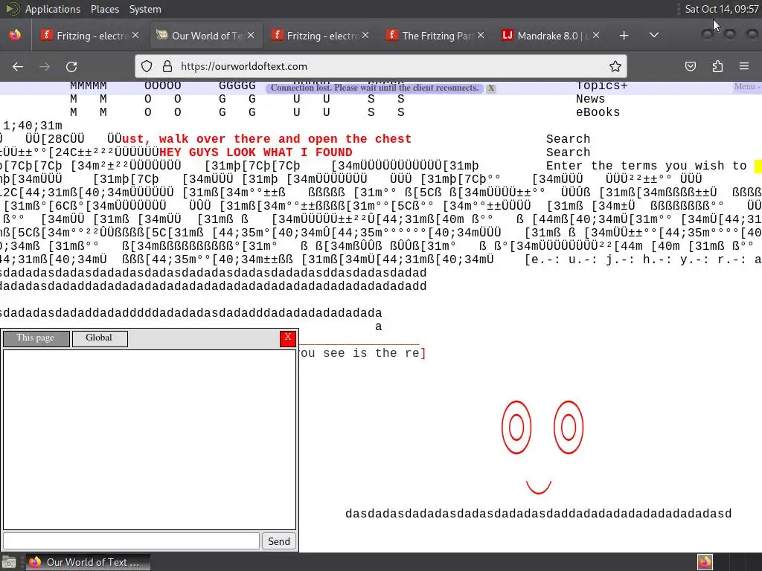Open the Pocket save icon
Image resolution: width=762 pixels, height=571 pixels.
[x=691, y=66]
